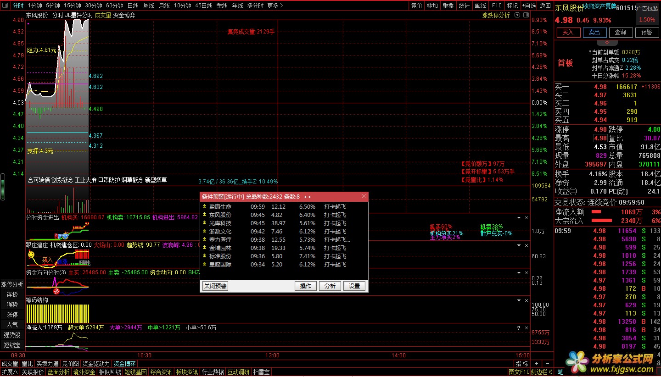Select the 量比 indicator tab
Viewport: 661px width, 377px height.
pyautogui.click(x=27, y=364)
